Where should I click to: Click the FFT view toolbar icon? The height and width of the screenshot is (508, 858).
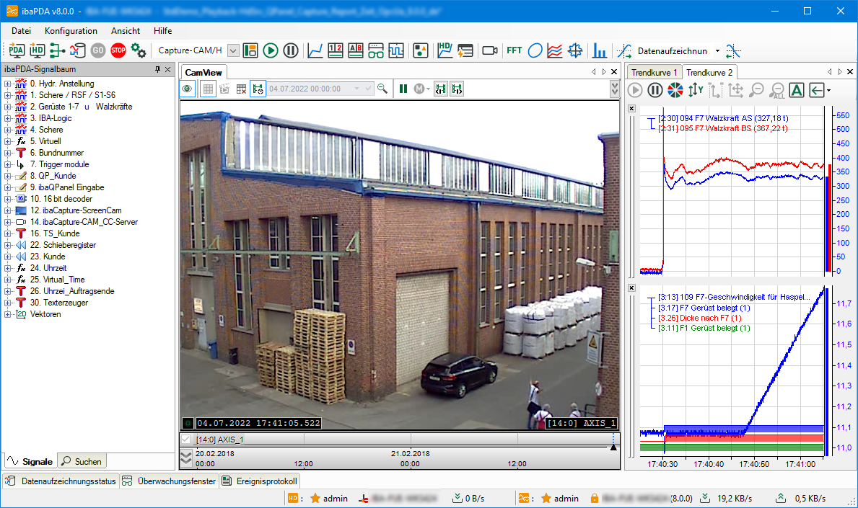(515, 50)
